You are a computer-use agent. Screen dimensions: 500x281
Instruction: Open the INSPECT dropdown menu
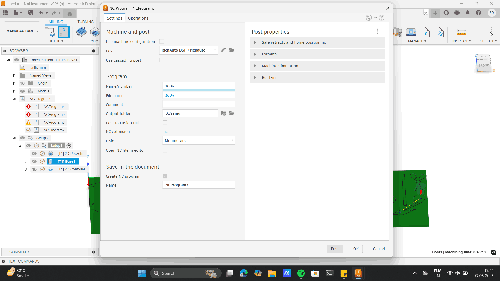pyautogui.click(x=461, y=41)
